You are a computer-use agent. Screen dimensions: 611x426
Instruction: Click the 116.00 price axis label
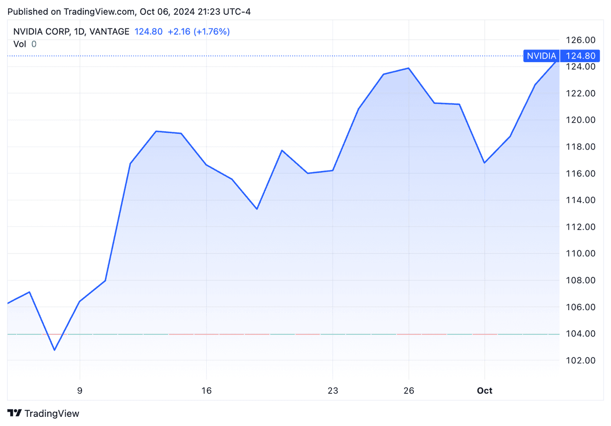tap(581, 174)
